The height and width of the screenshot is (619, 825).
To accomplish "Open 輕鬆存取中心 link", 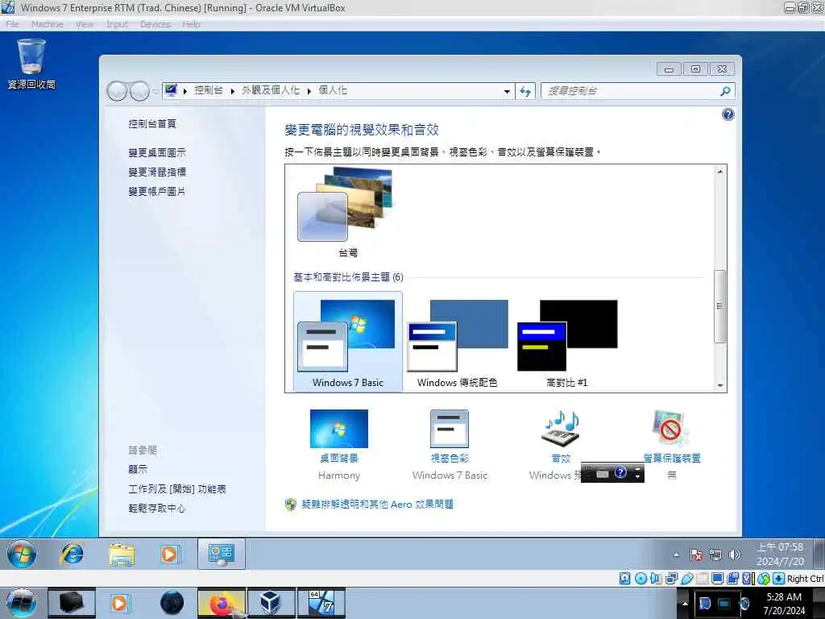I will click(x=157, y=509).
